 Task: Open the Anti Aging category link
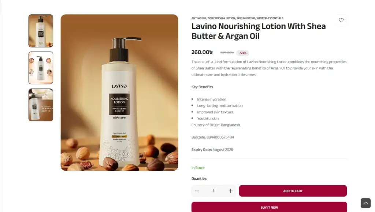[x=198, y=18]
